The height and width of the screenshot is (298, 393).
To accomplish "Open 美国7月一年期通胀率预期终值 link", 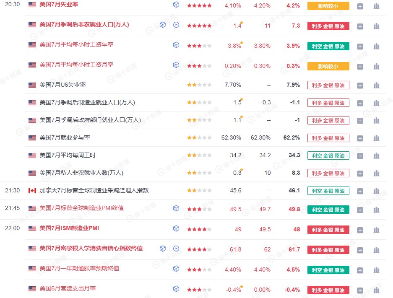I will [79, 268].
